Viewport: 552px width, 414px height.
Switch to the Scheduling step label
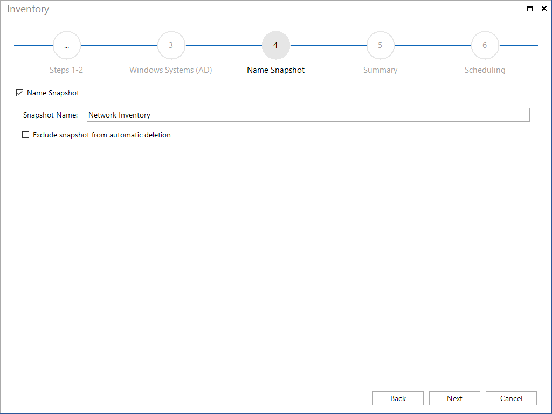pos(485,70)
